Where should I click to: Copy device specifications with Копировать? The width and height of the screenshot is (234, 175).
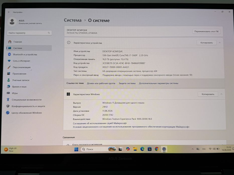tap(206, 43)
